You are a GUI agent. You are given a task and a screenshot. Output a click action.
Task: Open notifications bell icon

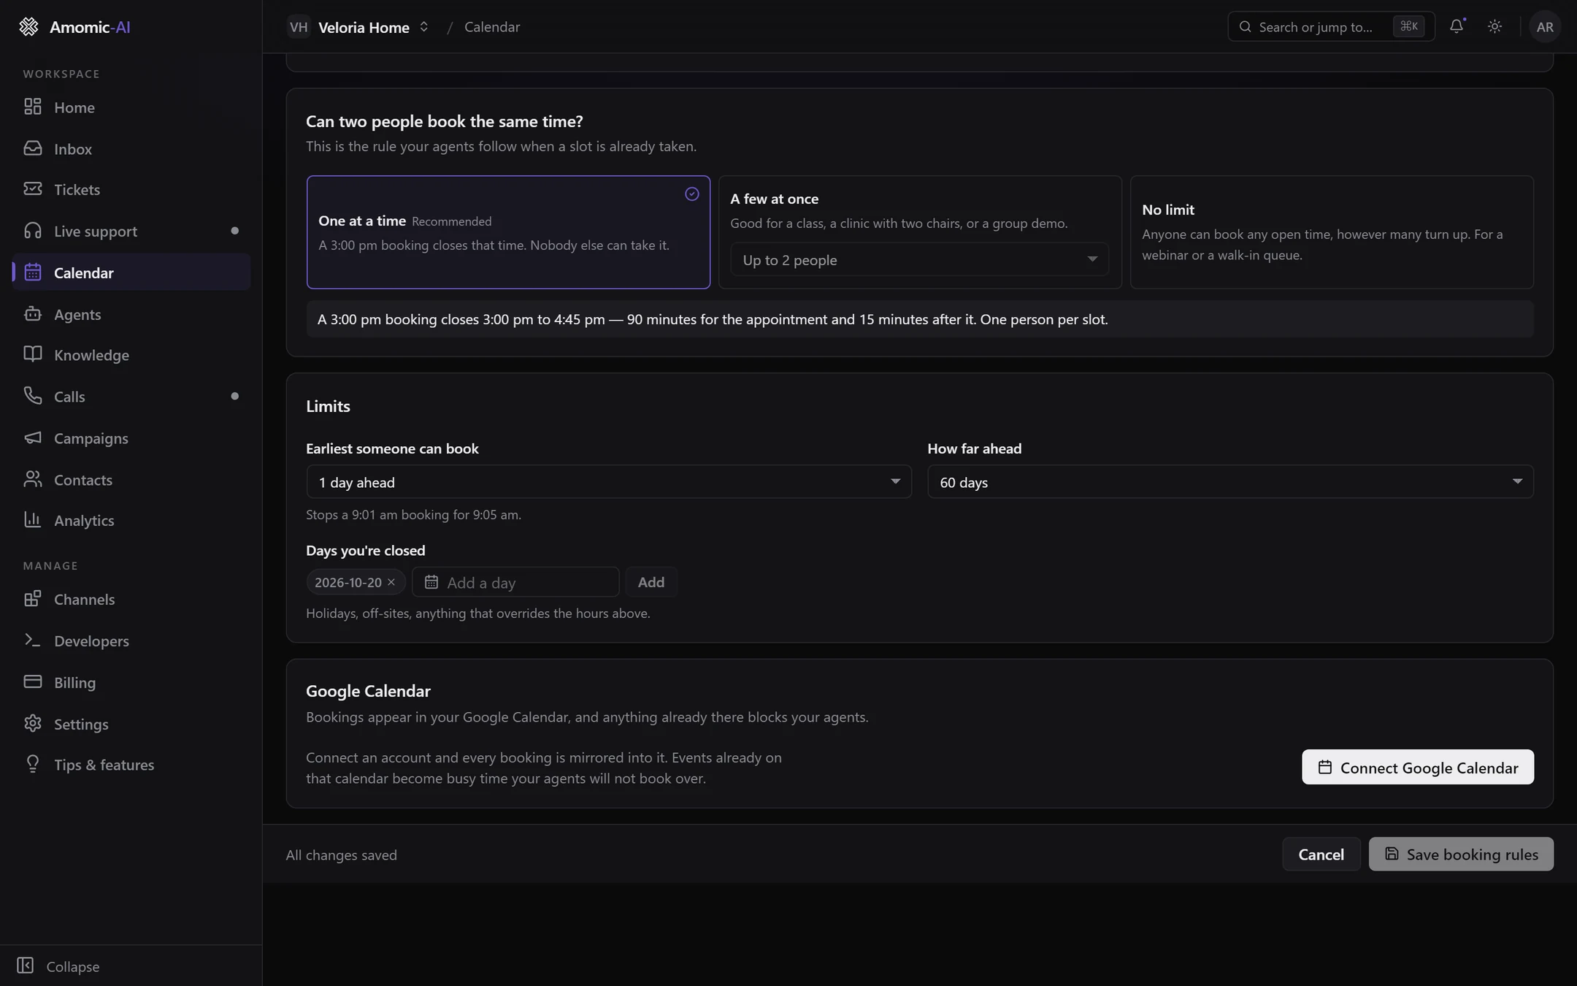[x=1457, y=26]
